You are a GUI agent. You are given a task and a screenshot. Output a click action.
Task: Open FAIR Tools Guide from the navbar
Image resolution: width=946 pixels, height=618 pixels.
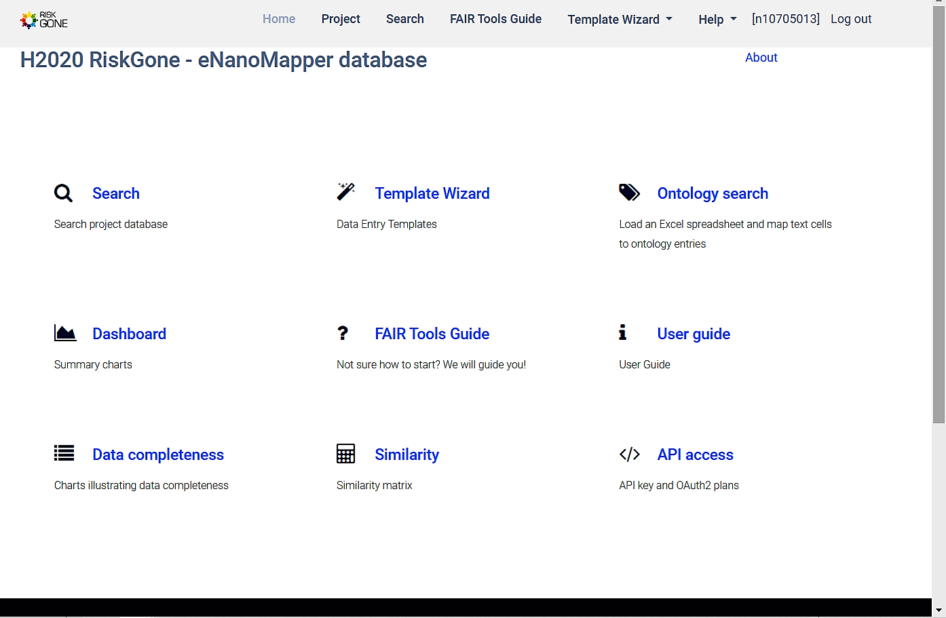click(x=495, y=19)
